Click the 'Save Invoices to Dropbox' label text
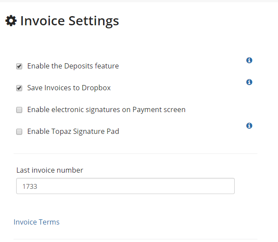Screen dimensions: 278x242 [x=69, y=88]
